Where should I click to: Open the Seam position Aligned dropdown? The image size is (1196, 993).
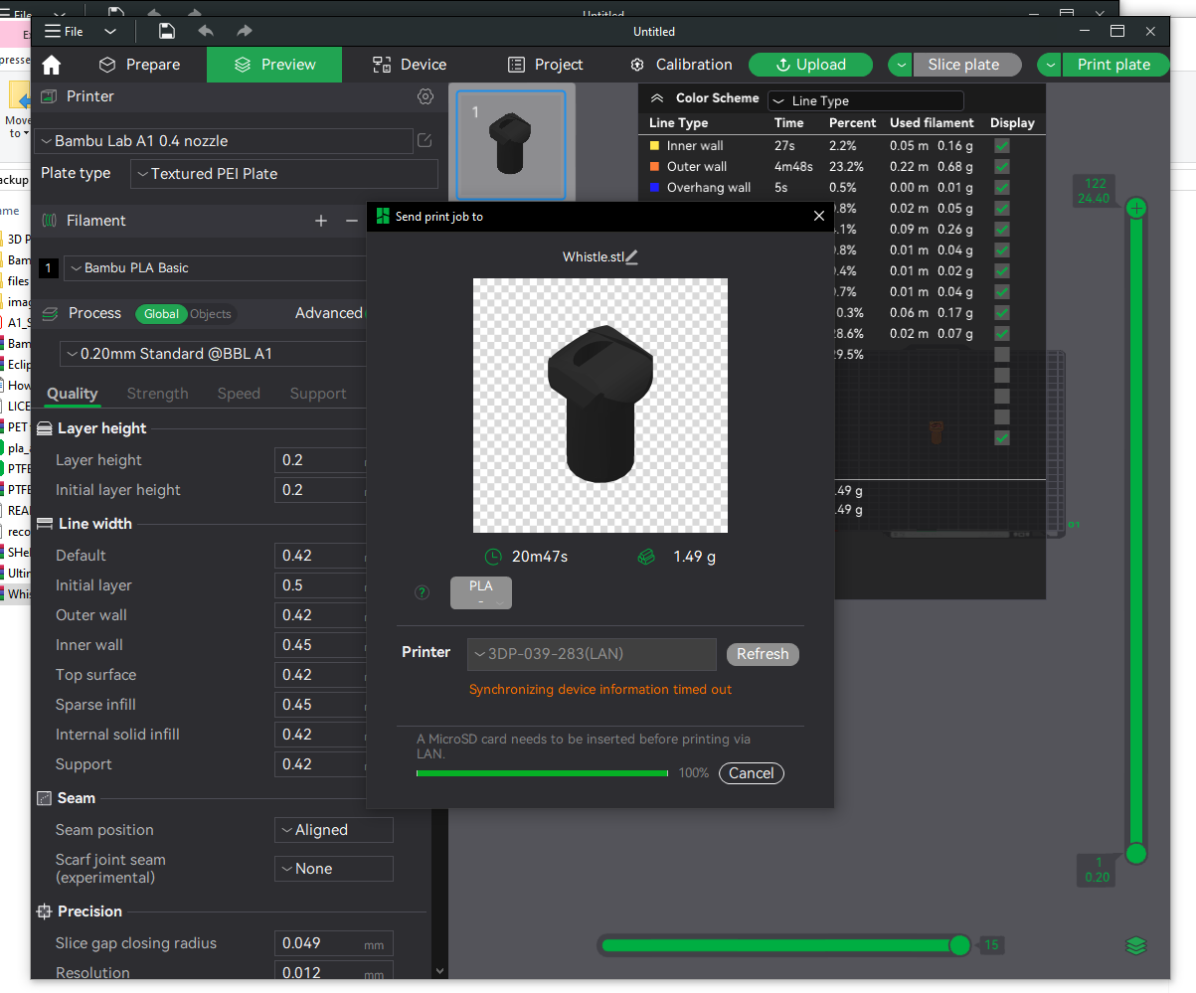[x=334, y=830]
